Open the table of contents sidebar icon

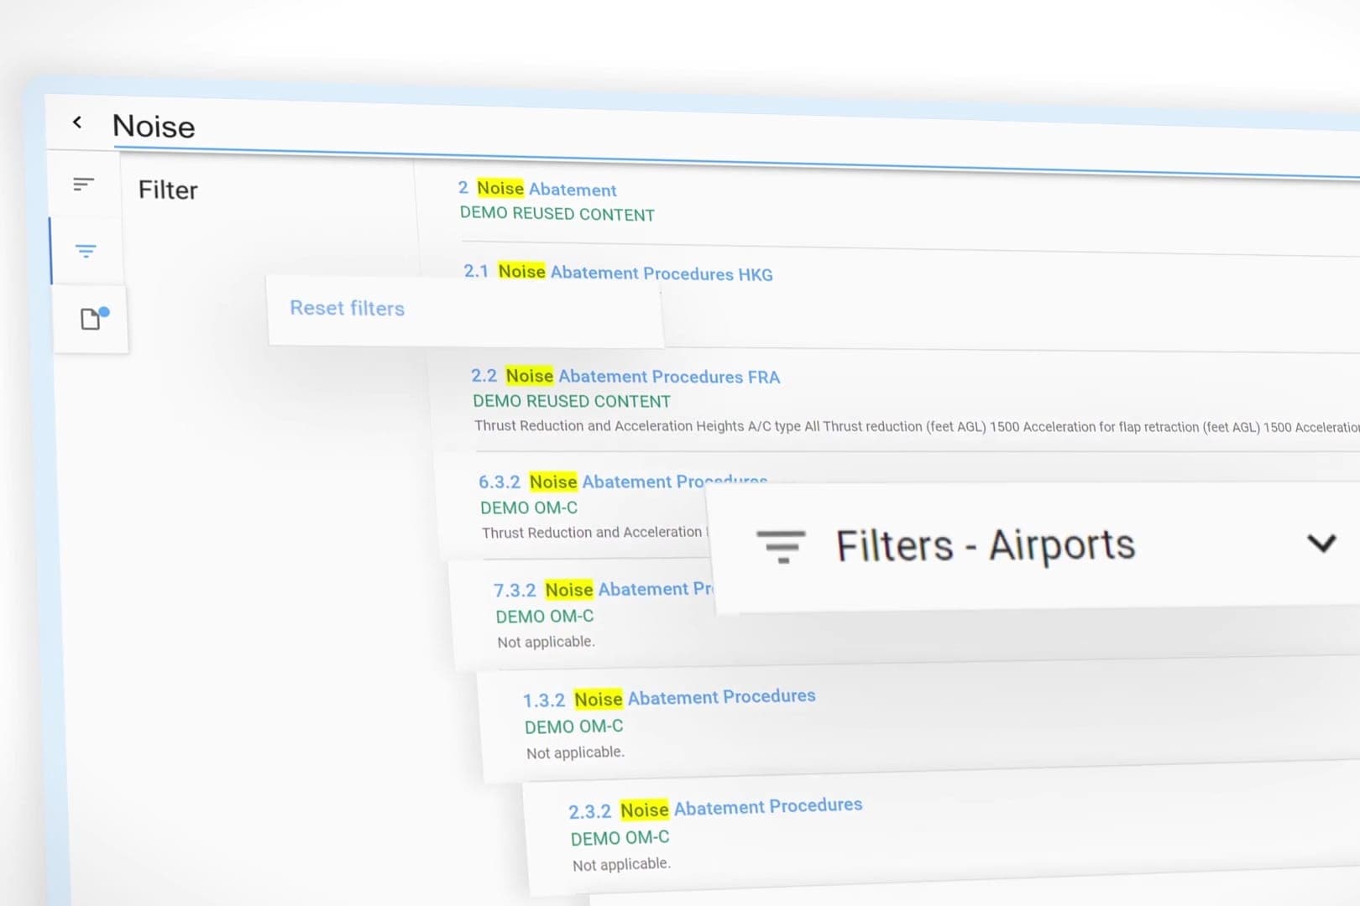[83, 185]
